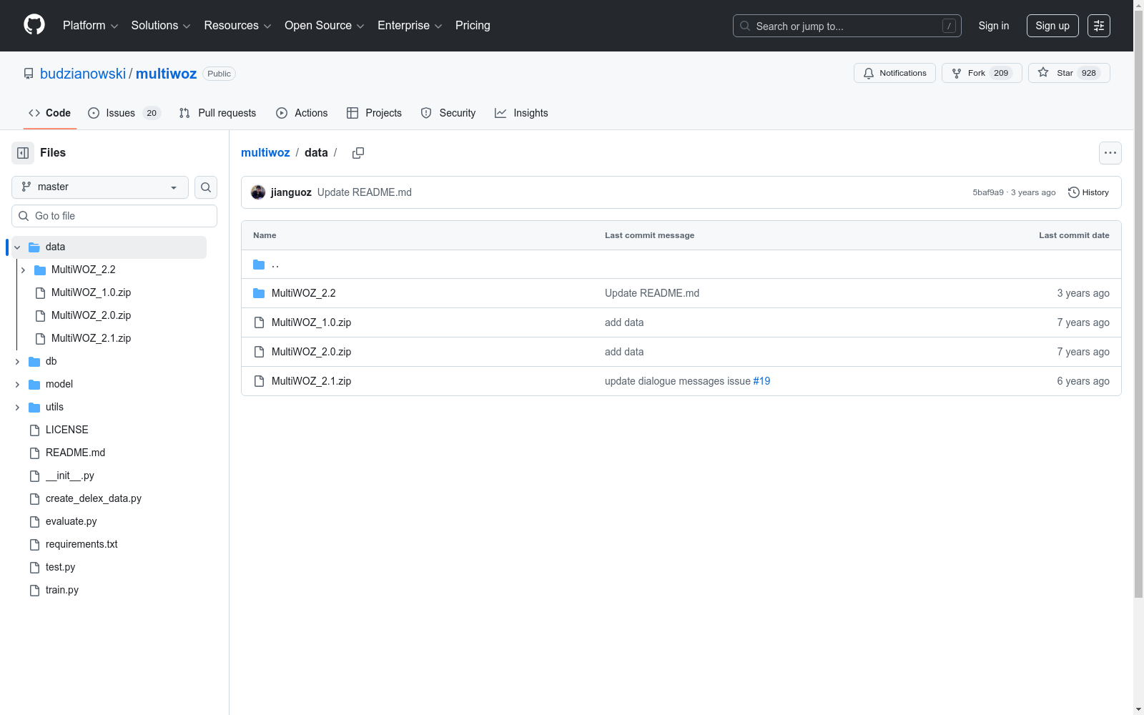Open evaluate.py in the sidebar
Viewport: 1144px width, 715px height.
[71, 521]
